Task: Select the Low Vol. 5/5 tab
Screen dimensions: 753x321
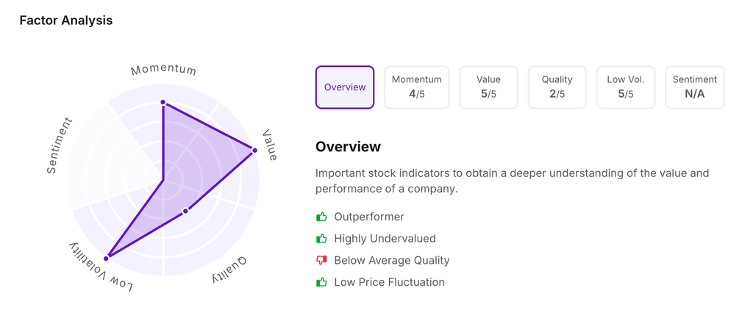Action: click(626, 87)
